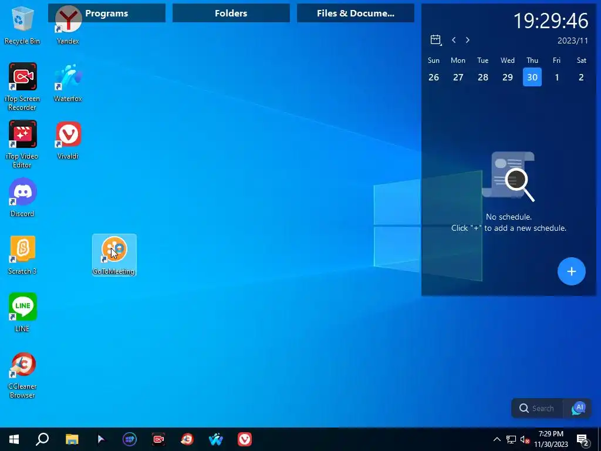Select the CCleaner Browser desktop shortcut
601x451 pixels.
click(22, 375)
